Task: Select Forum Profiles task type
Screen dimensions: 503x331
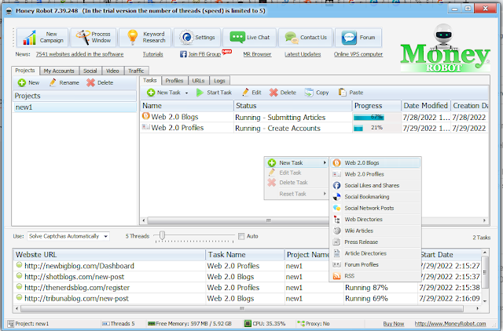Action: tap(376, 264)
